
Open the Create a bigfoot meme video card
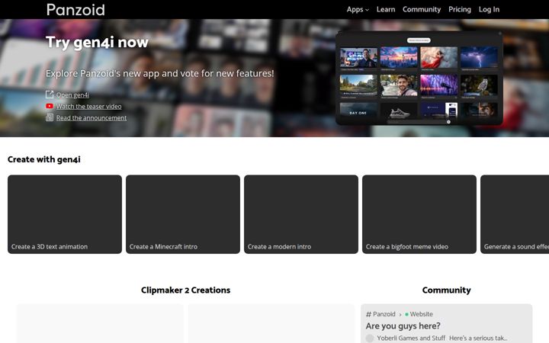click(x=419, y=214)
